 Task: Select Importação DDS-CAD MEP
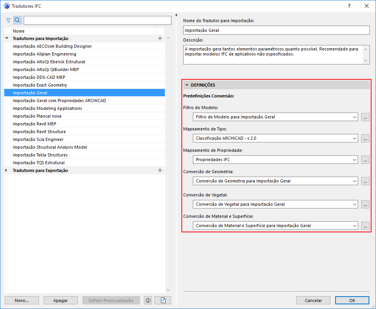coord(84,77)
